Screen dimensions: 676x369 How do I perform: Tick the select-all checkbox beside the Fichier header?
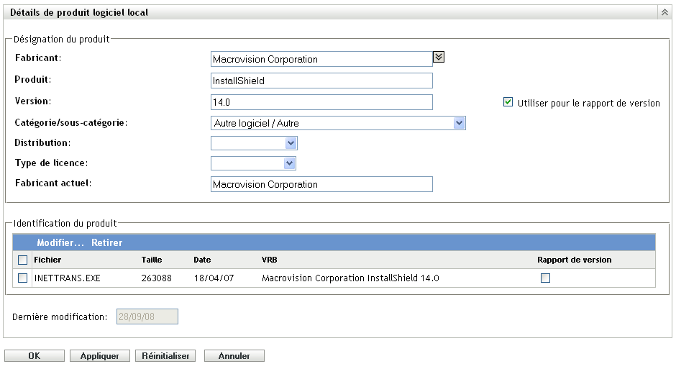(22, 260)
